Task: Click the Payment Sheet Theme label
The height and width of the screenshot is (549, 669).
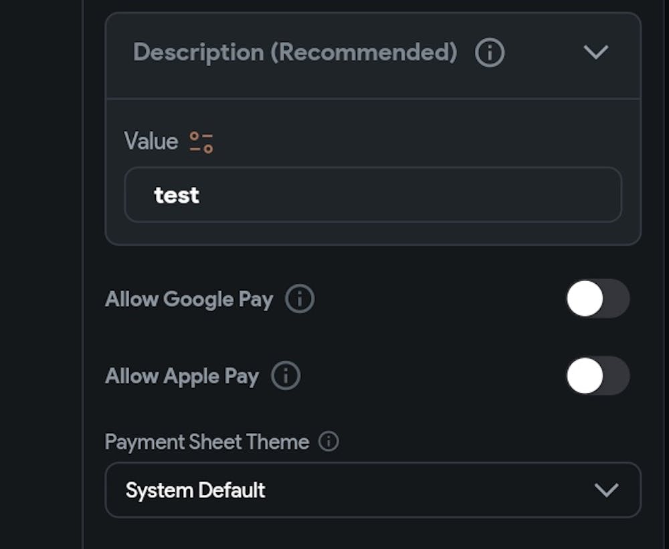Action: coord(207,441)
